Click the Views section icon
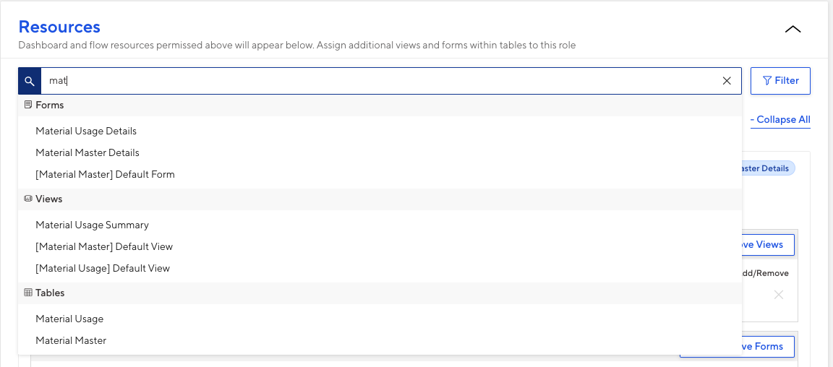This screenshot has width=833, height=367. point(28,199)
